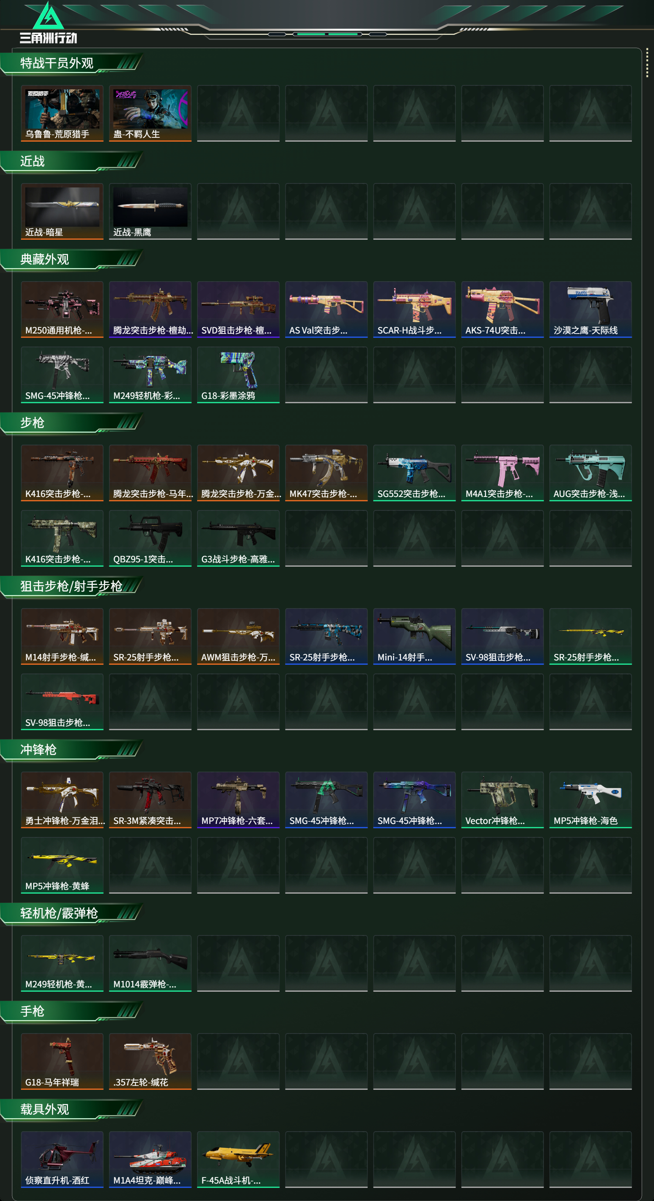654x1201 pixels.
Task: Choose the 近战-暗星 knife skin
Action: click(x=62, y=211)
